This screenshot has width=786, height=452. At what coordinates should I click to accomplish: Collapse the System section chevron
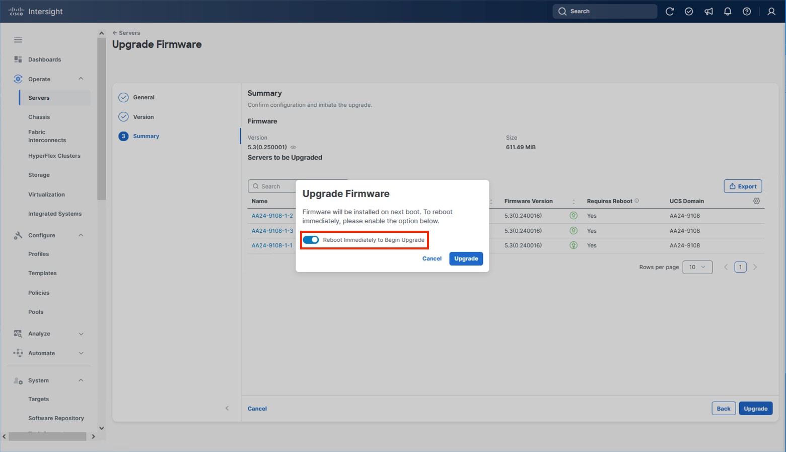tap(81, 380)
